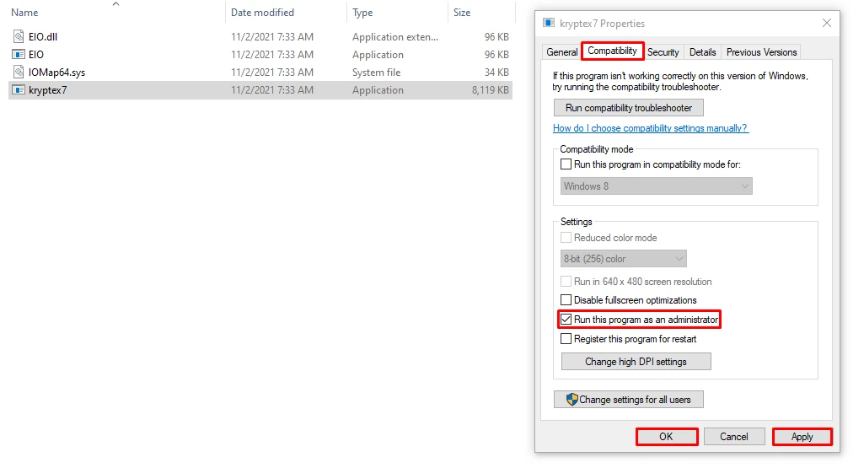The image size is (864, 468).
Task: Check Disable fullscreen optimizations
Action: (566, 300)
